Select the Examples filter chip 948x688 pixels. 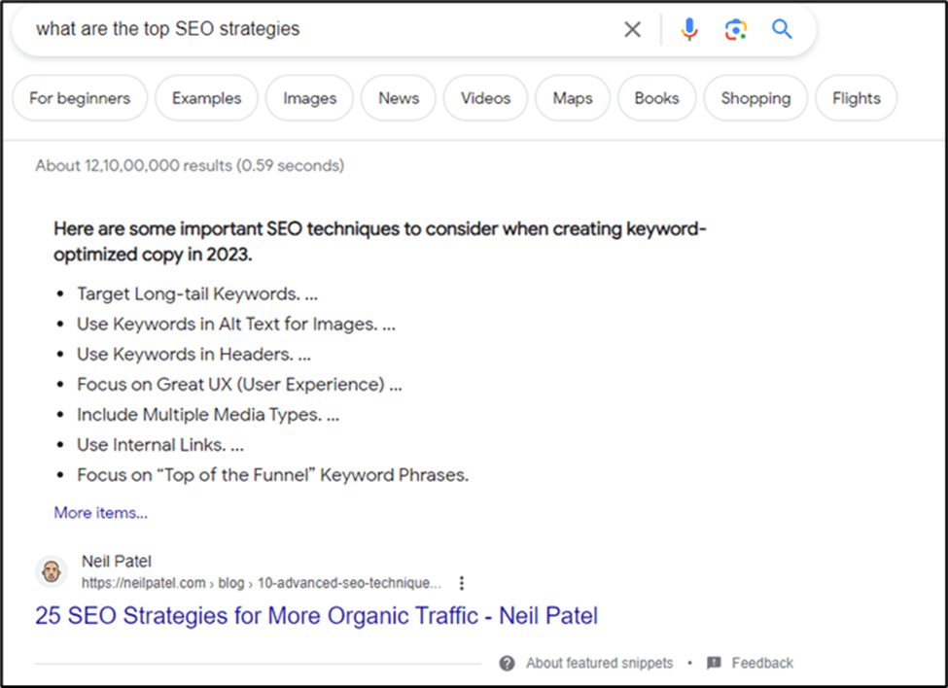click(206, 98)
